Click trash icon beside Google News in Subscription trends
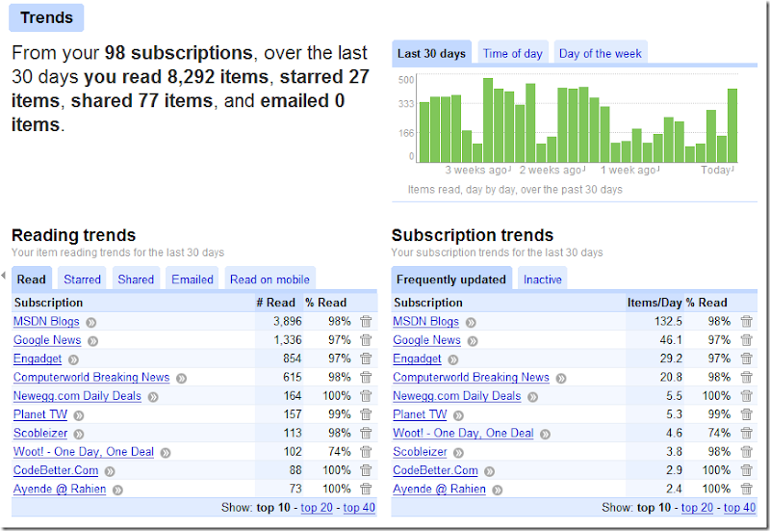 746,340
